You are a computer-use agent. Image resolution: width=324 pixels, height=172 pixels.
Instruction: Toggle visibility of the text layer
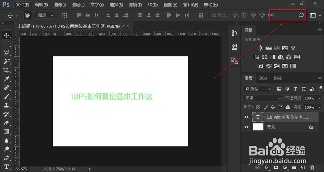(x=246, y=117)
